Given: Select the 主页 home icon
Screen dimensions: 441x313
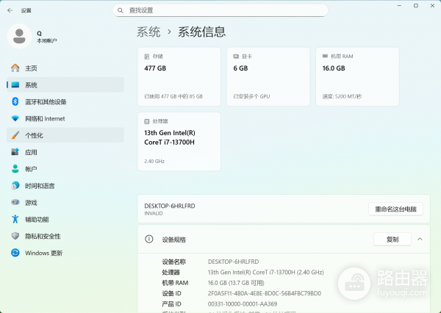Looking at the screenshot, I should [x=15, y=68].
